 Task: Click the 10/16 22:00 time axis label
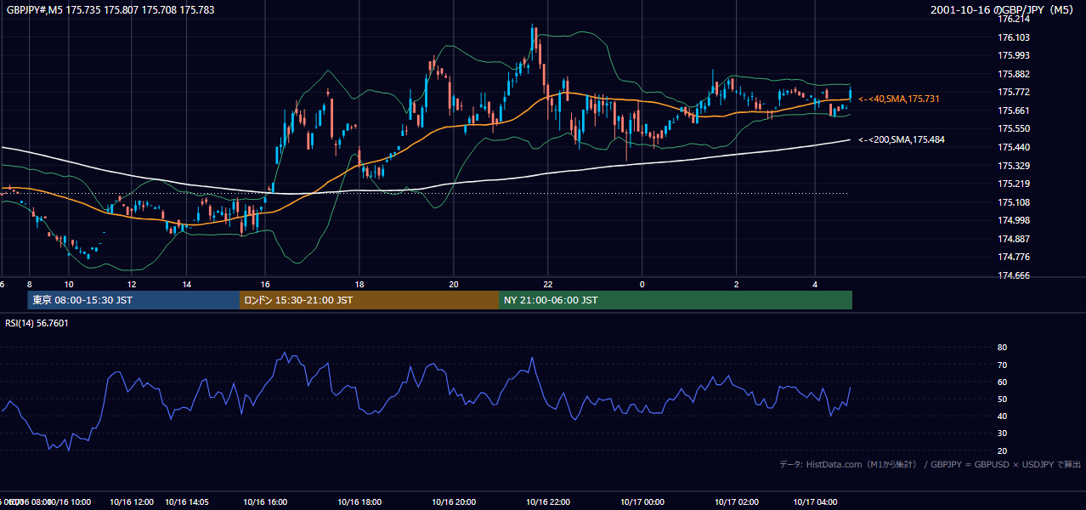click(548, 502)
